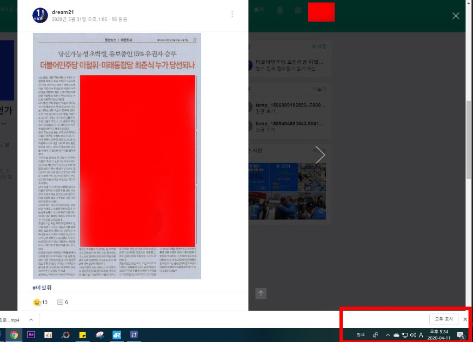This screenshot has height=342, width=473.
Task: Click the 새 채팅 new chat link
Action: coord(319,46)
